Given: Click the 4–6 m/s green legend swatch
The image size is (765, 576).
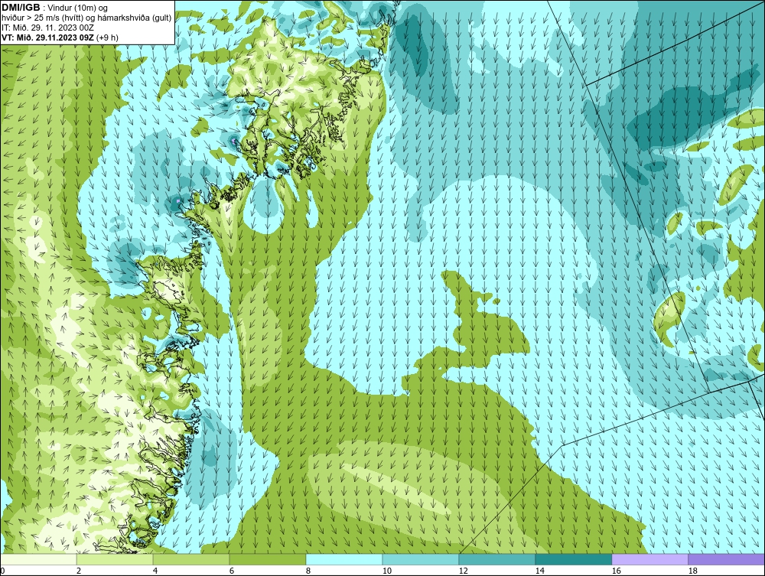Looking at the screenshot, I should 191,559.
